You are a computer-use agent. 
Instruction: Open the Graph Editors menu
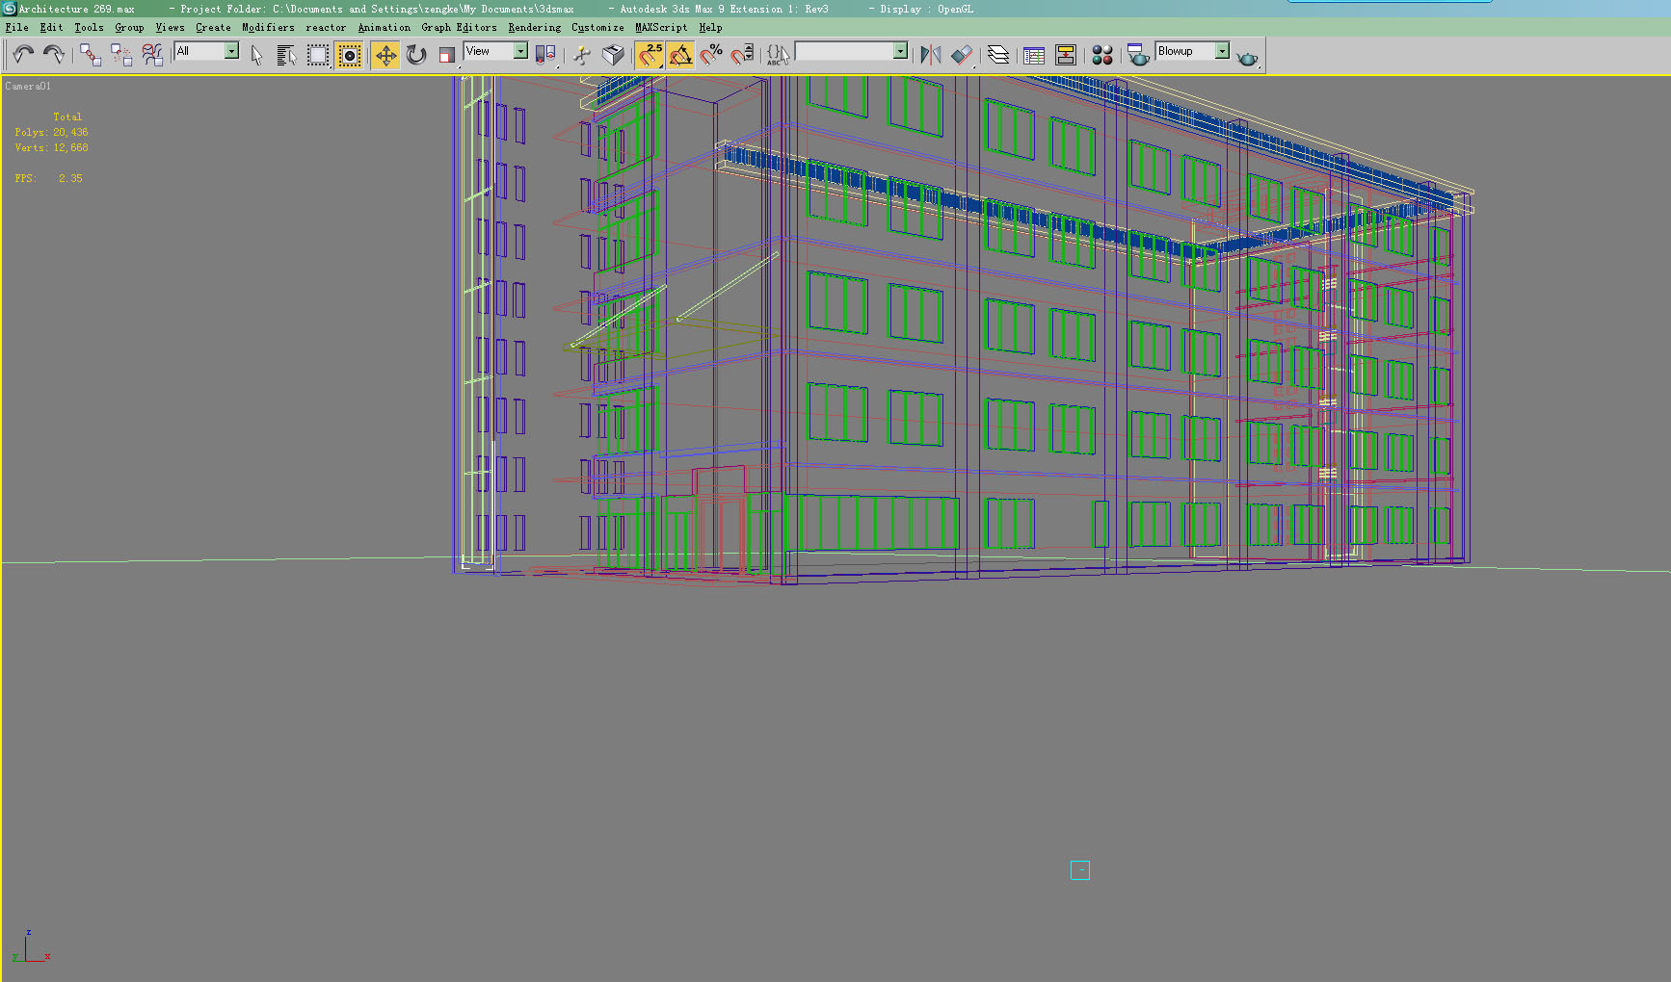(459, 27)
